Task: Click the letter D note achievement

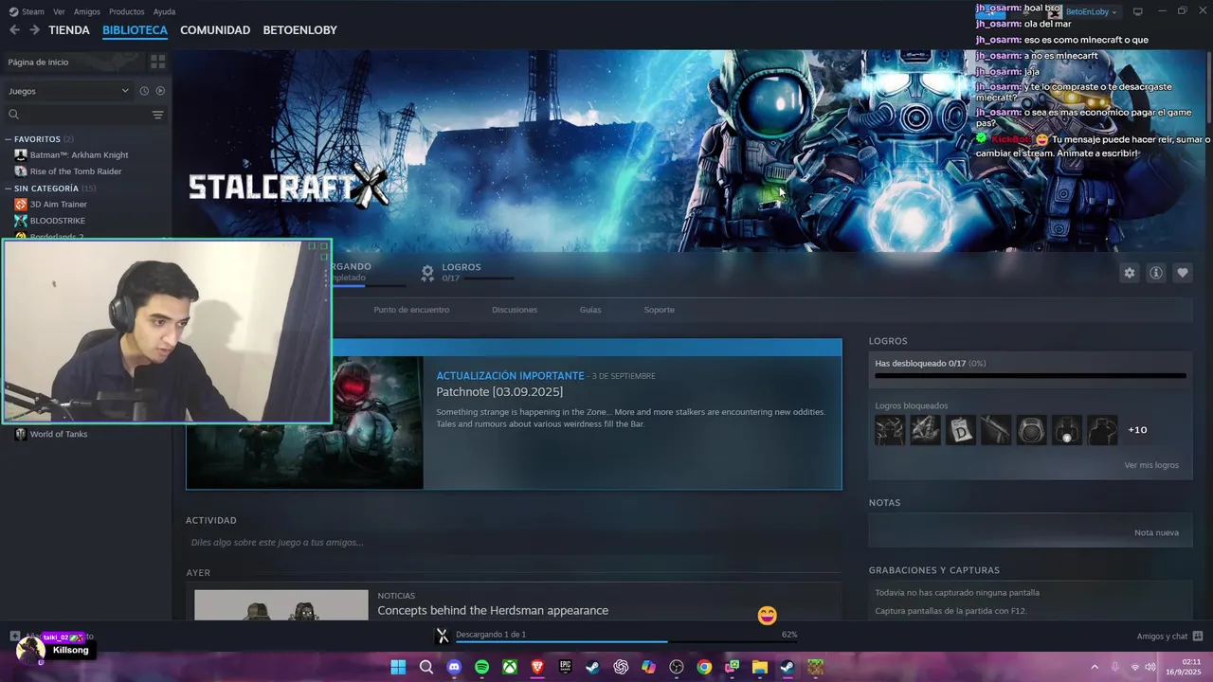Action: (960, 430)
